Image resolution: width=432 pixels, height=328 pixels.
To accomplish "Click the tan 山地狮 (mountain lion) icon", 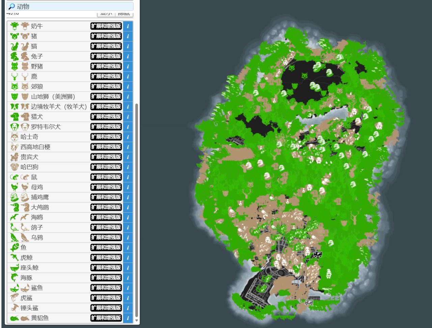I will 25,97.
